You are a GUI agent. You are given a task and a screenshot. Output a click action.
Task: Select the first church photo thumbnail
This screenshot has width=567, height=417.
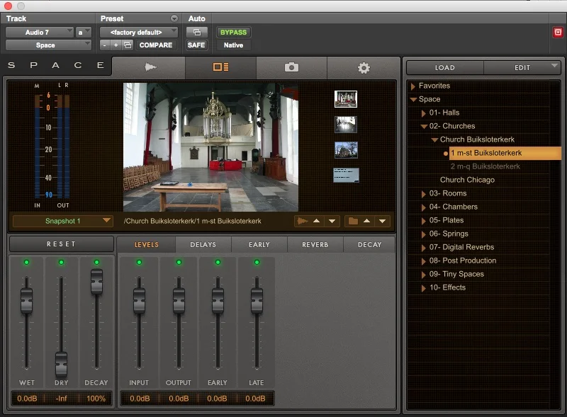(x=345, y=99)
